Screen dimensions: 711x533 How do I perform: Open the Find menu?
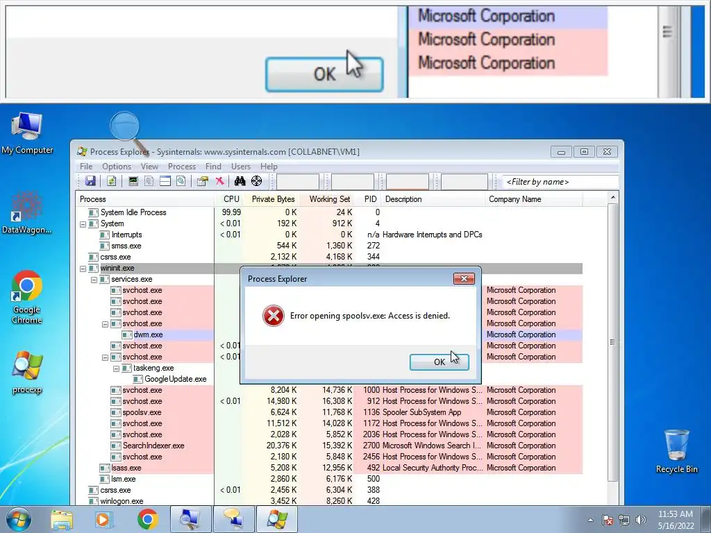tap(213, 167)
